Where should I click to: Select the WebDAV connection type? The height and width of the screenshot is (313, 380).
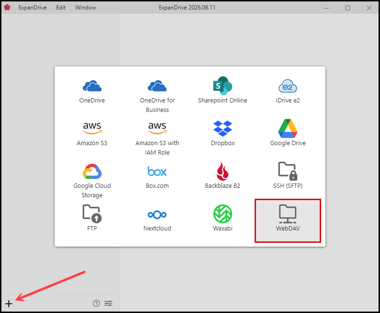[288, 221]
